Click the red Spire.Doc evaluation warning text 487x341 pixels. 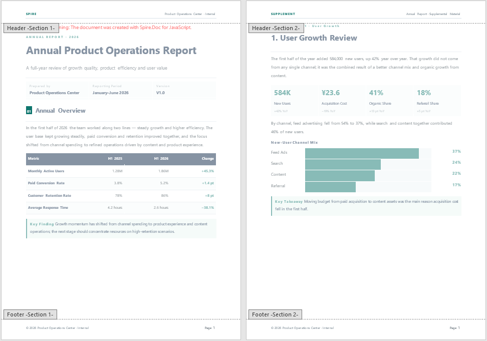(125, 28)
